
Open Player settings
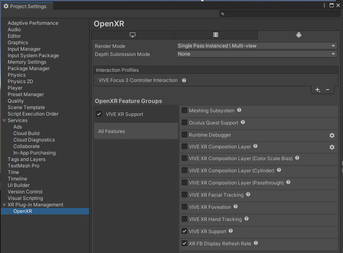[15, 88]
